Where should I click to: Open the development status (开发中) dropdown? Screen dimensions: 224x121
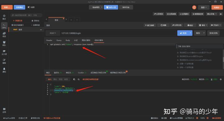coord(216,25)
